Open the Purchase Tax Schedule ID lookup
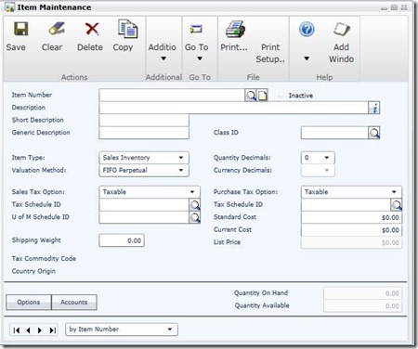The height and width of the screenshot is (349, 418). [x=397, y=205]
